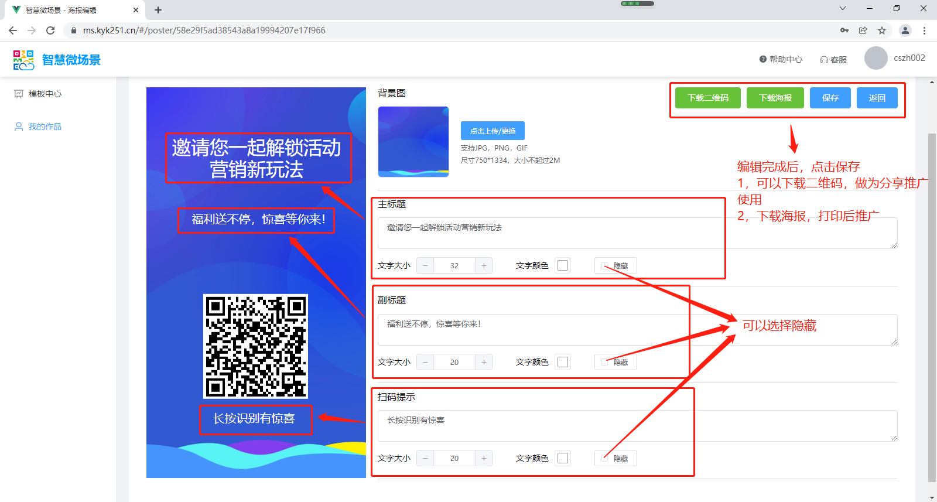Screen dimensions: 937x502
Task: Click the 智慧微场景 logo icon
Action: (23, 60)
